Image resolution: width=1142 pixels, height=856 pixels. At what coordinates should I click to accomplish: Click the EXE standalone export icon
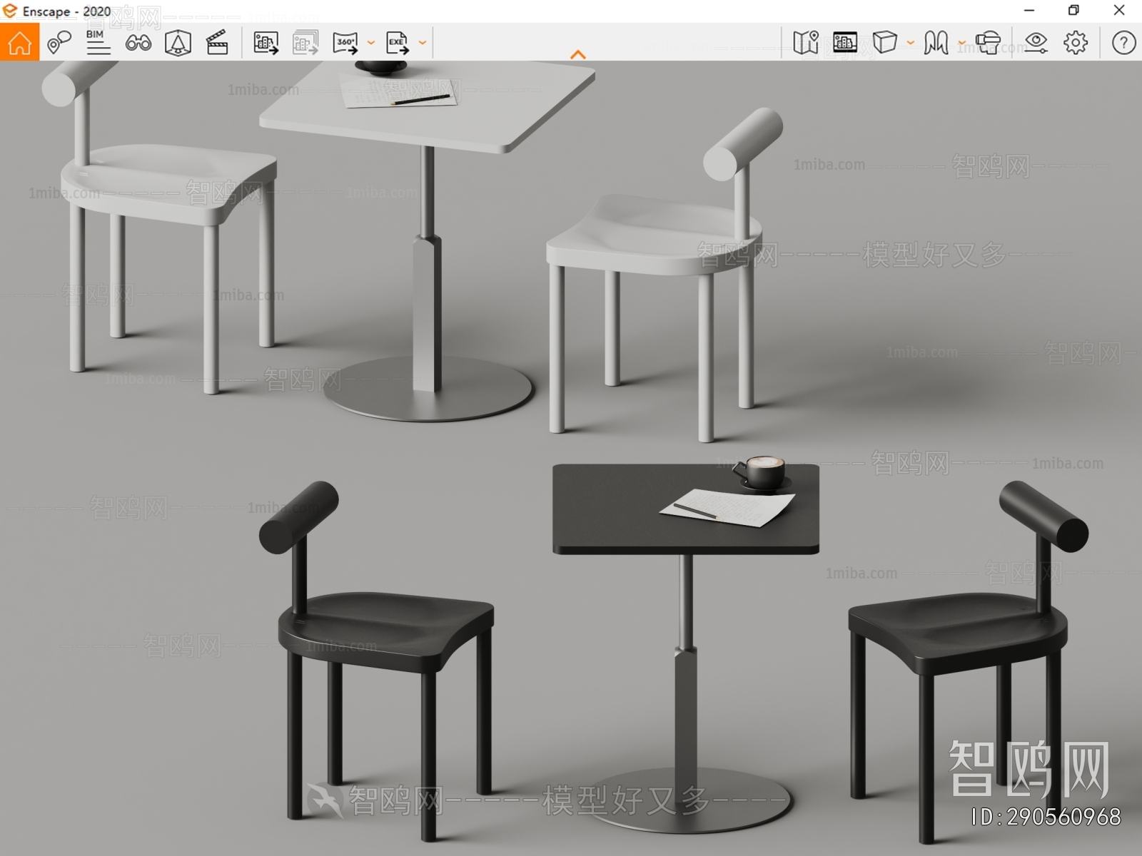398,43
